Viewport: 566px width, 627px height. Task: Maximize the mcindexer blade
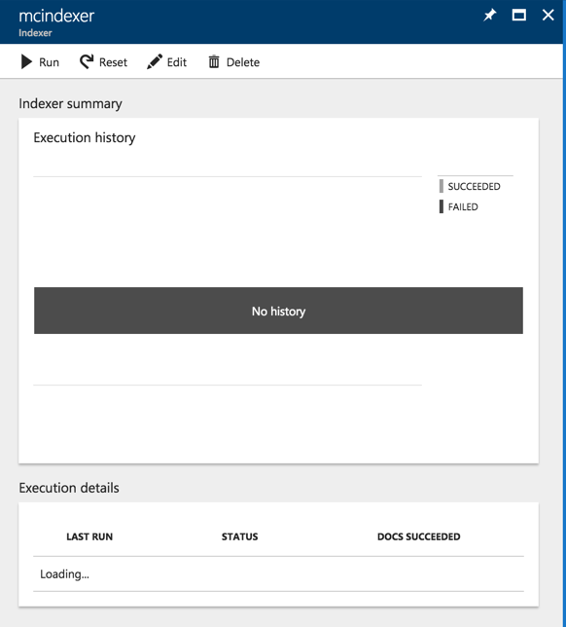(x=519, y=16)
